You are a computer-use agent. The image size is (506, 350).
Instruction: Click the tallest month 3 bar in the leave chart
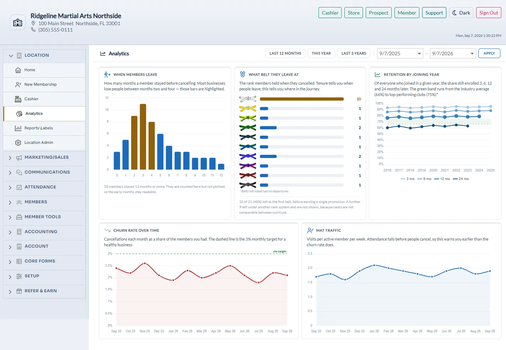[143, 137]
